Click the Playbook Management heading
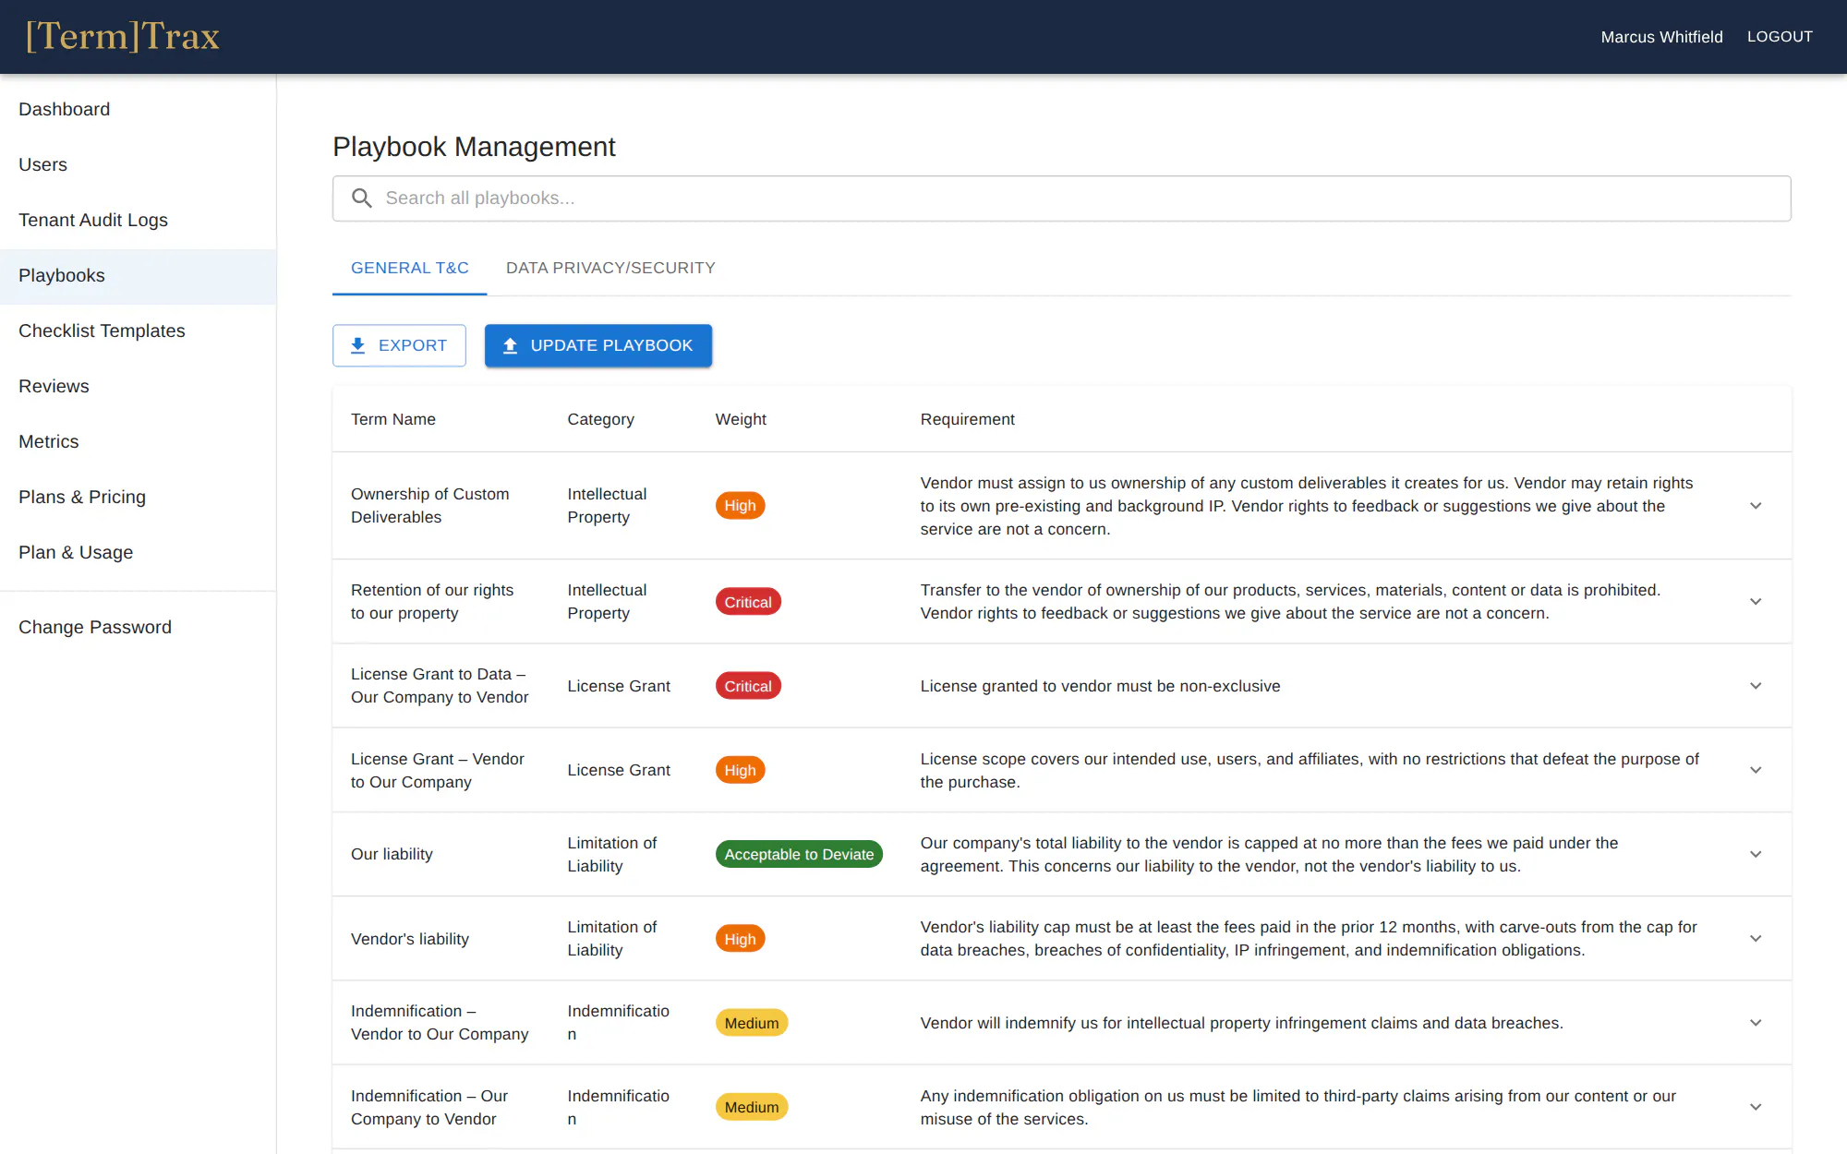The width and height of the screenshot is (1847, 1154). [x=474, y=147]
